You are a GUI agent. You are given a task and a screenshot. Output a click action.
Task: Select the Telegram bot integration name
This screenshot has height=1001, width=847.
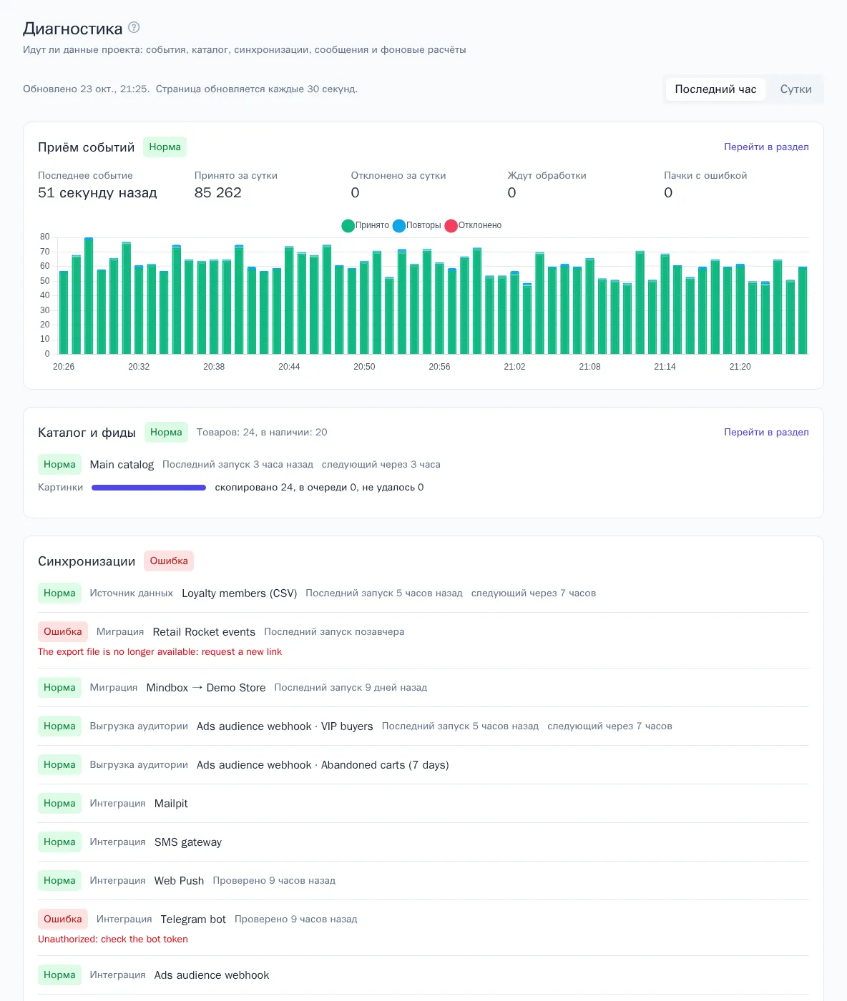click(x=193, y=919)
